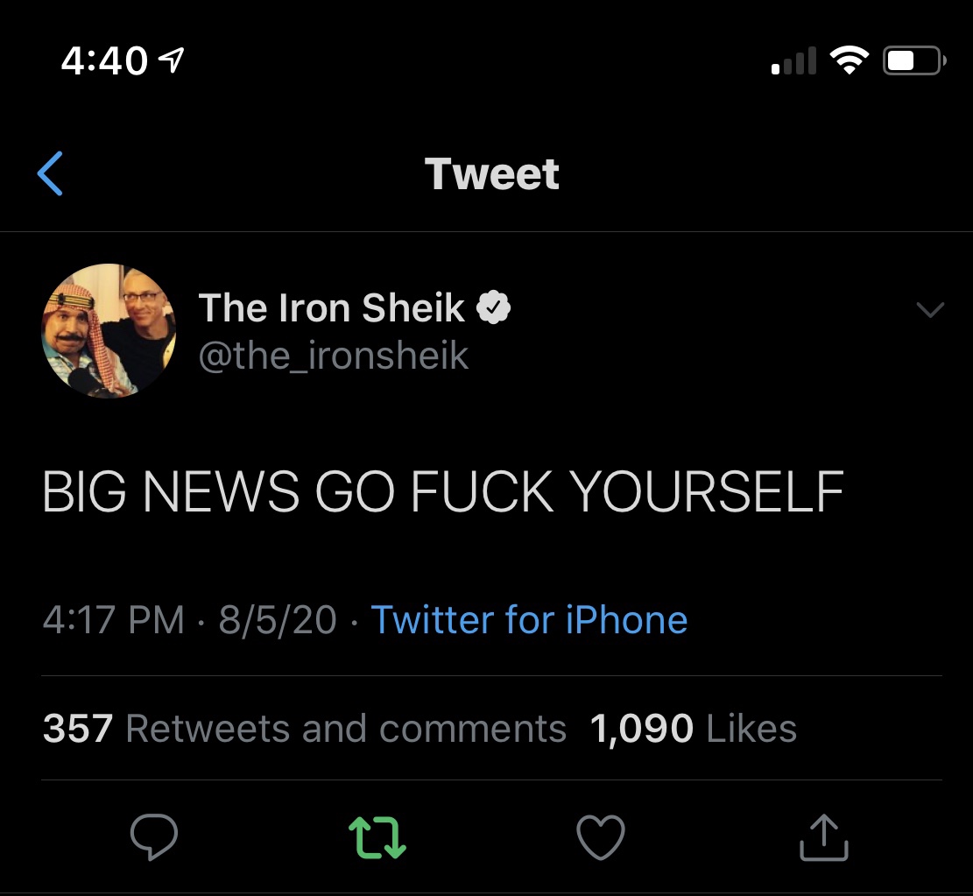973x896 pixels.
Task: View the 357 Retweets and comments
Action: 304,729
